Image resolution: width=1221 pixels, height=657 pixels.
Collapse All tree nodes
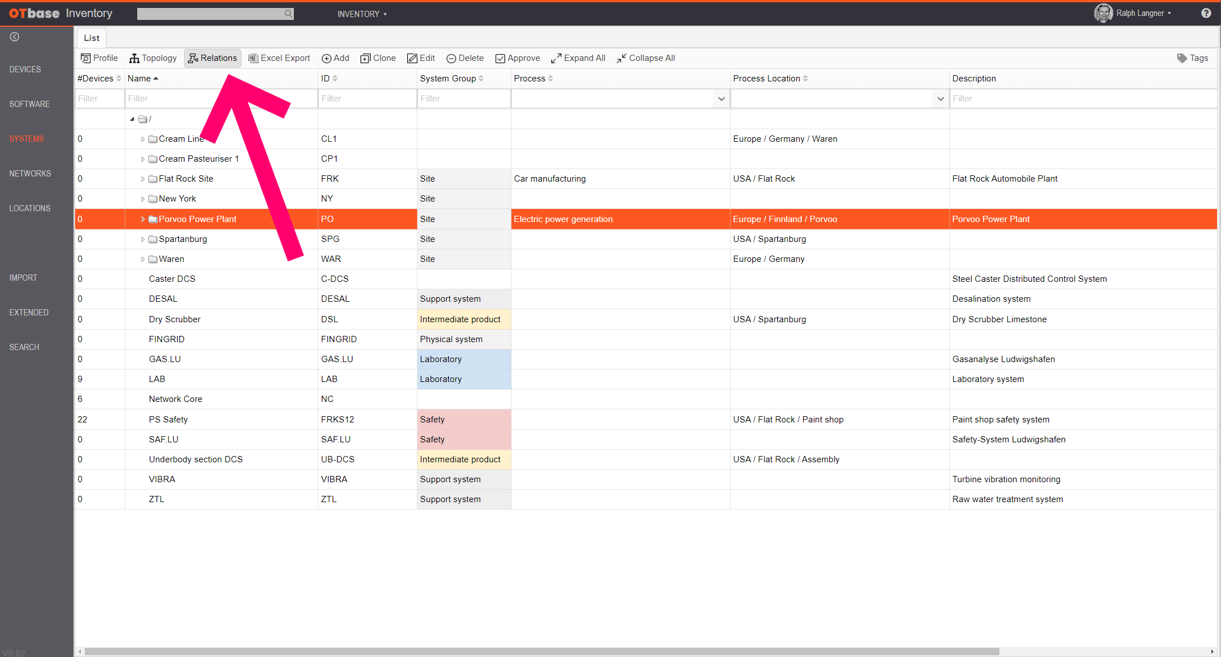[645, 58]
